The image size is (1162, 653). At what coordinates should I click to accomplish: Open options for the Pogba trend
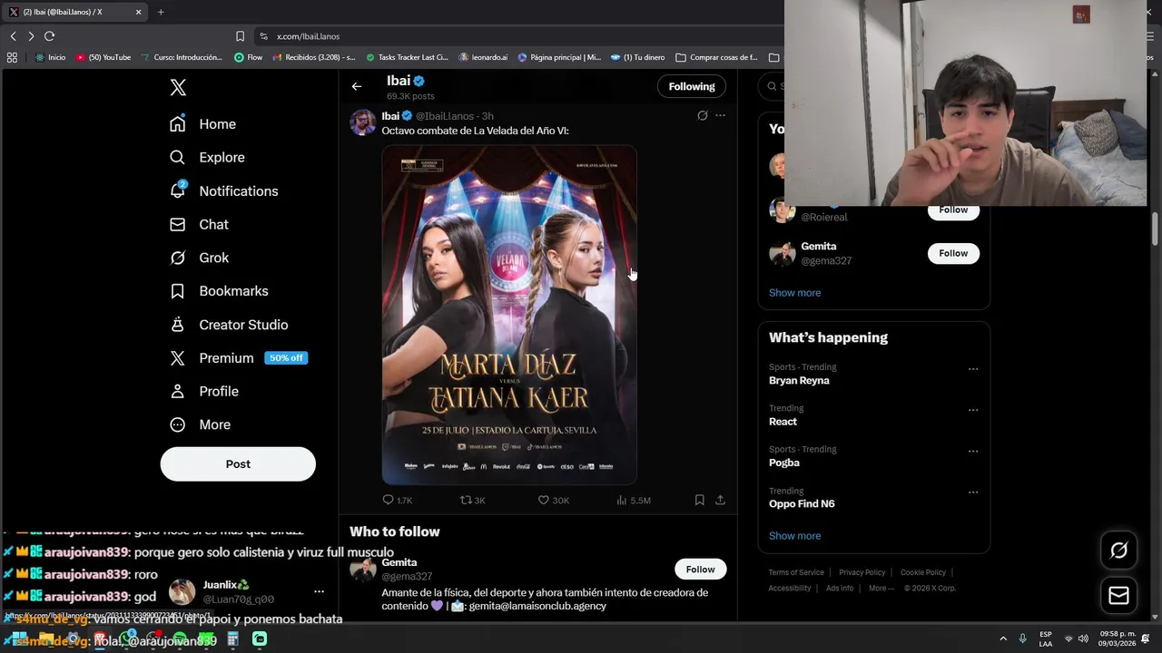973,451
